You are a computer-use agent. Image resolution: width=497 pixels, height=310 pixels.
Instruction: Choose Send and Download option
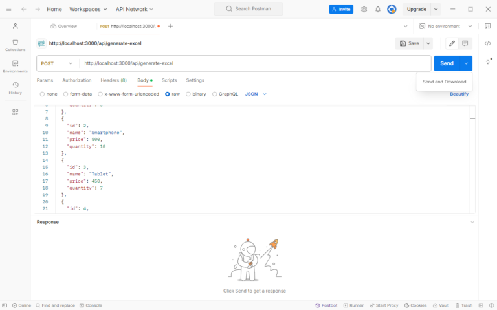point(444,82)
